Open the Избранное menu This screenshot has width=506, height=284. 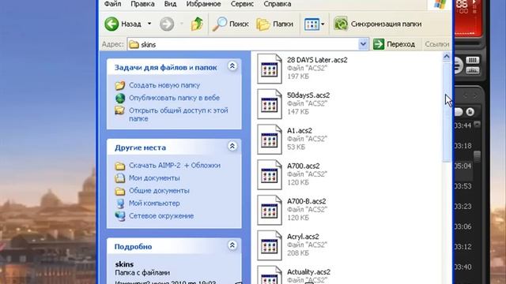point(203,4)
